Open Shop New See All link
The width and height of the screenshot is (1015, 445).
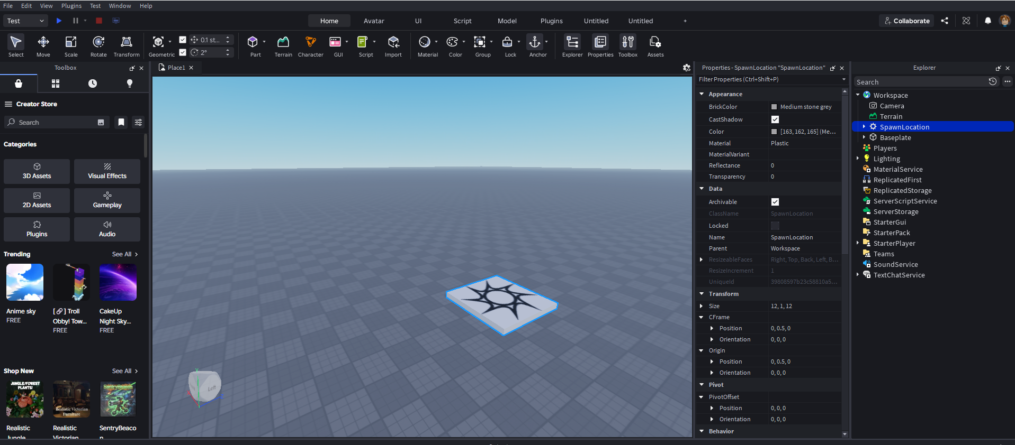[125, 371]
